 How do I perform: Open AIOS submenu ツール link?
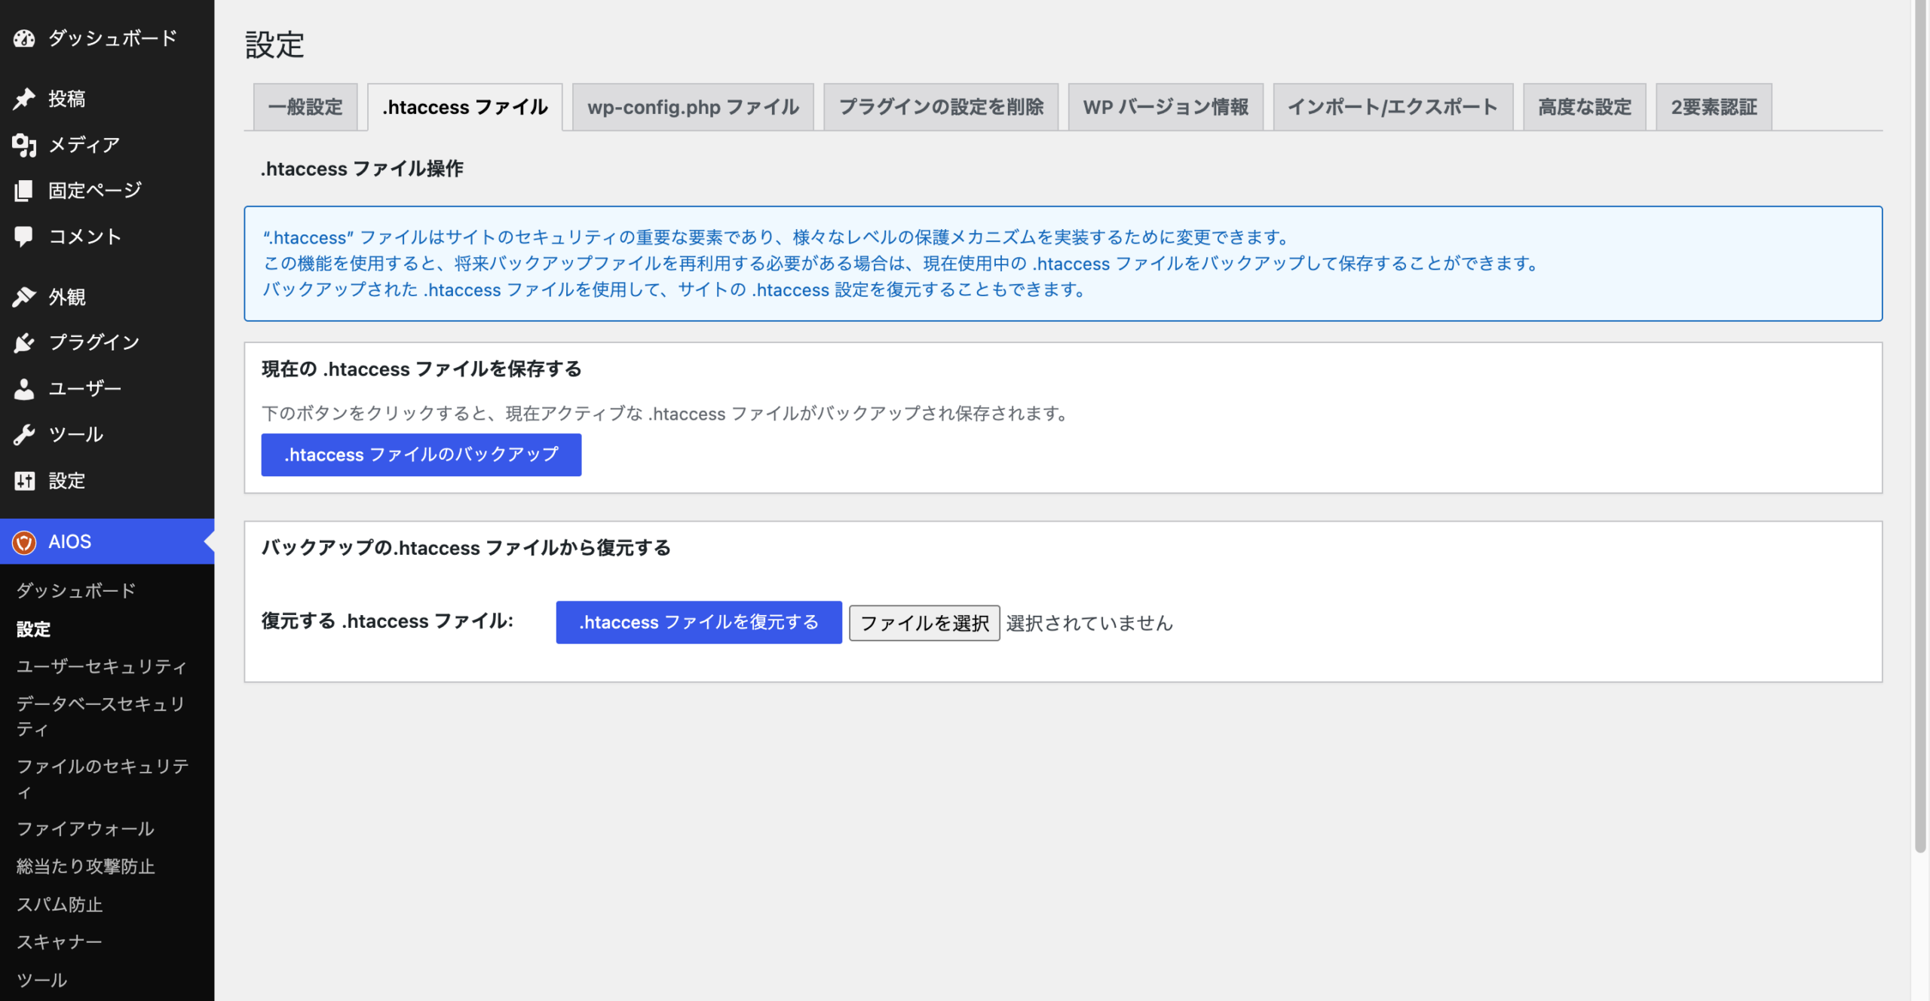(42, 980)
